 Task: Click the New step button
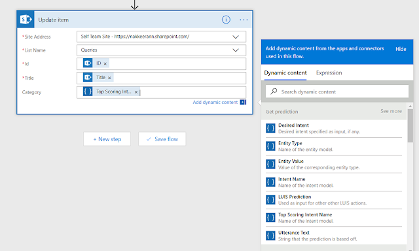(107, 139)
